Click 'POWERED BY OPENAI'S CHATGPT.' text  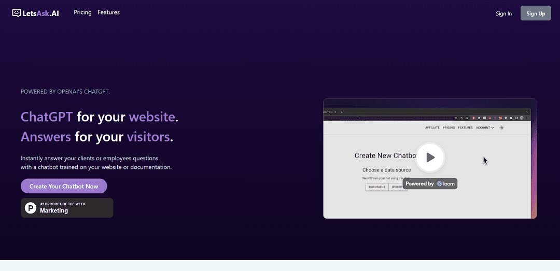click(x=65, y=92)
